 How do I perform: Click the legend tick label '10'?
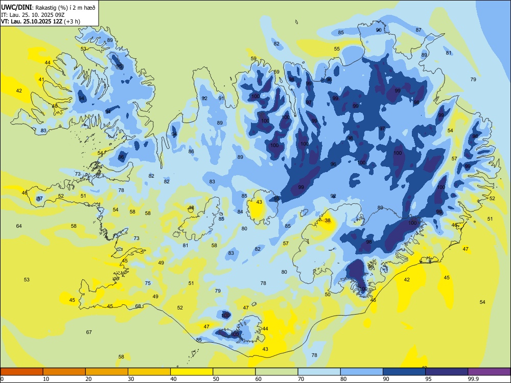pos(46,379)
